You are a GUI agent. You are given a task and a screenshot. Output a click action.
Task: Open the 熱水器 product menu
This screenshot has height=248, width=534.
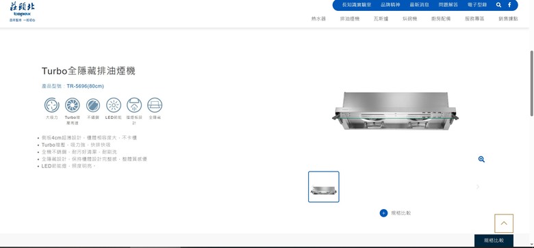(318, 18)
